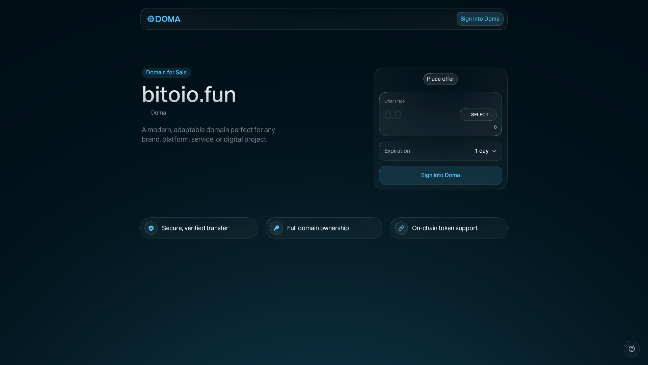Open the SELECT token dropdown
This screenshot has width=648, height=365.
[x=478, y=115]
